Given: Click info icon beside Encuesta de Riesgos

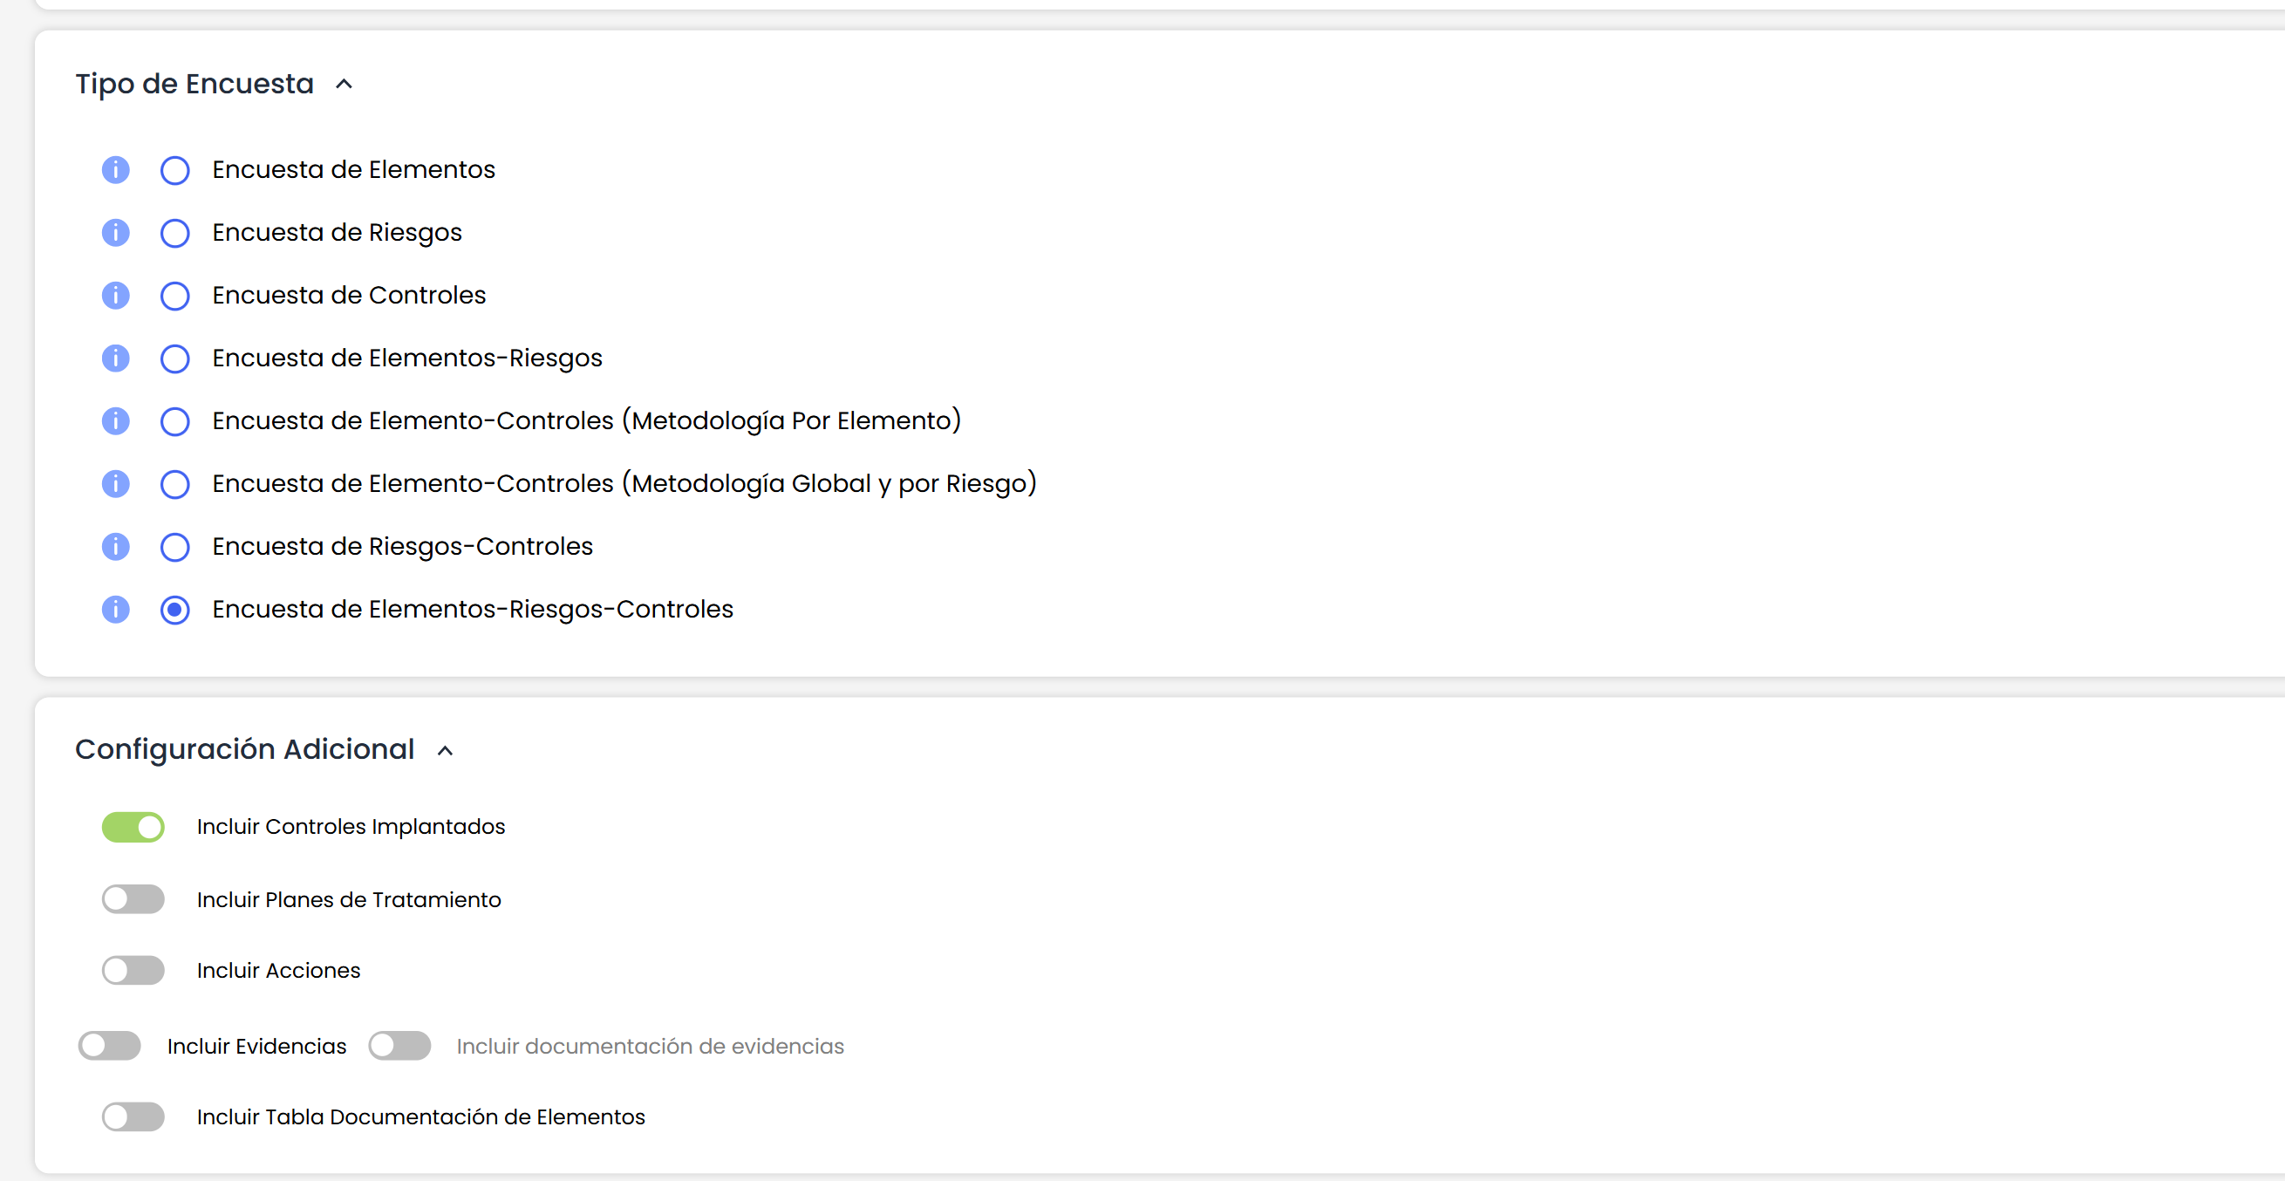Looking at the screenshot, I should 115,233.
